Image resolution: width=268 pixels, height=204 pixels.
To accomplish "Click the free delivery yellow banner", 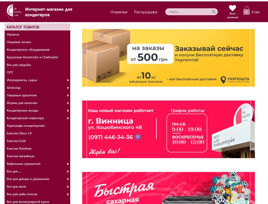I will point(169,58).
